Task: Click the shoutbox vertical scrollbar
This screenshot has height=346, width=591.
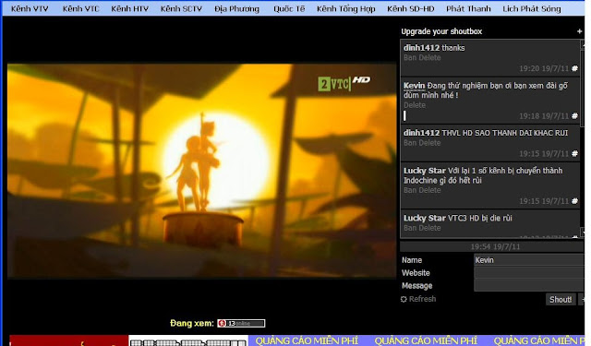Action: (583, 138)
